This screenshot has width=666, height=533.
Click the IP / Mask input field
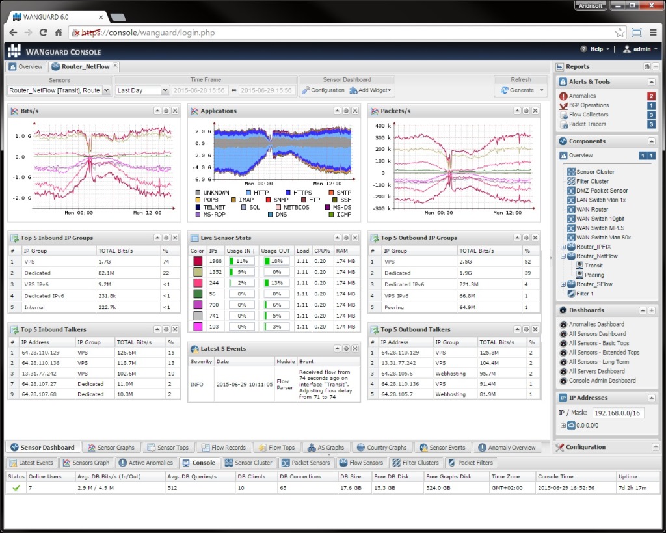click(618, 413)
